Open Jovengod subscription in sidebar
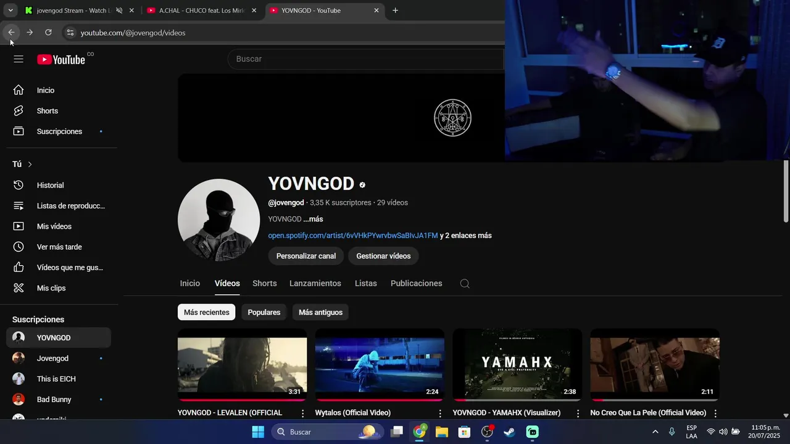The height and width of the screenshot is (444, 790). 59,358
